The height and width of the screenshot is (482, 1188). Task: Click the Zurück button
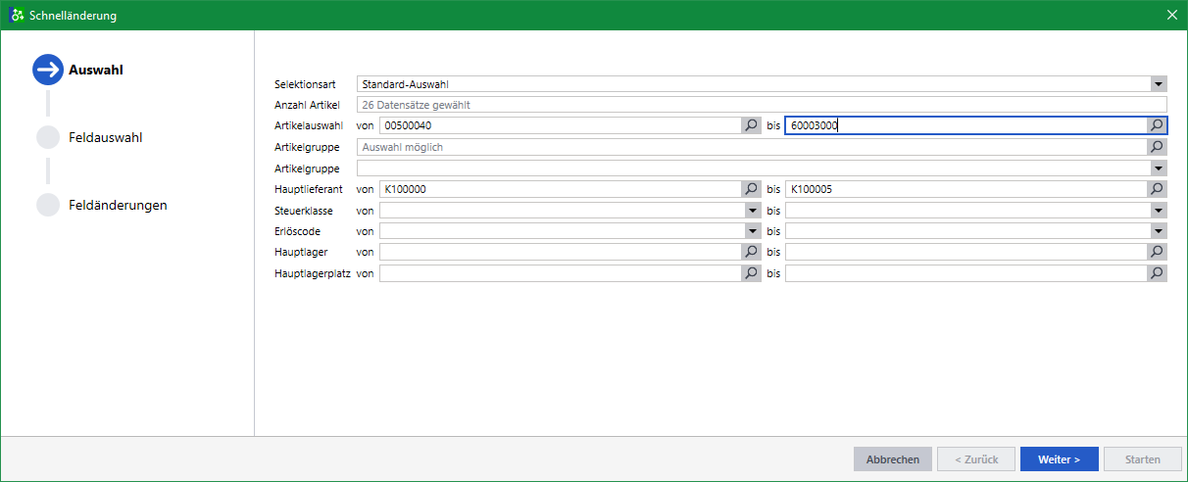click(976, 459)
